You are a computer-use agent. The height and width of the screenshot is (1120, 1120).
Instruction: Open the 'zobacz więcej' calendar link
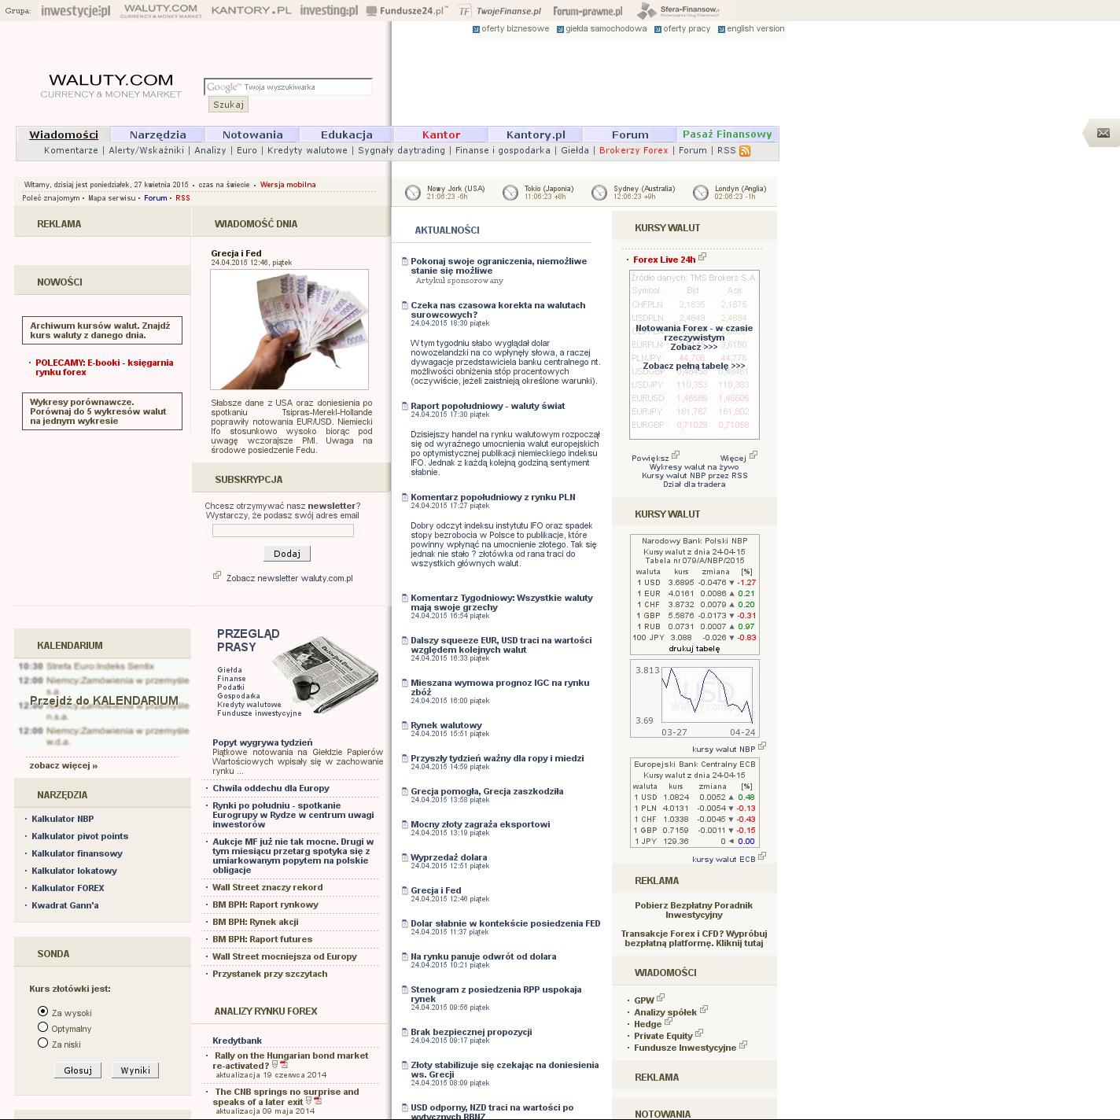(64, 765)
